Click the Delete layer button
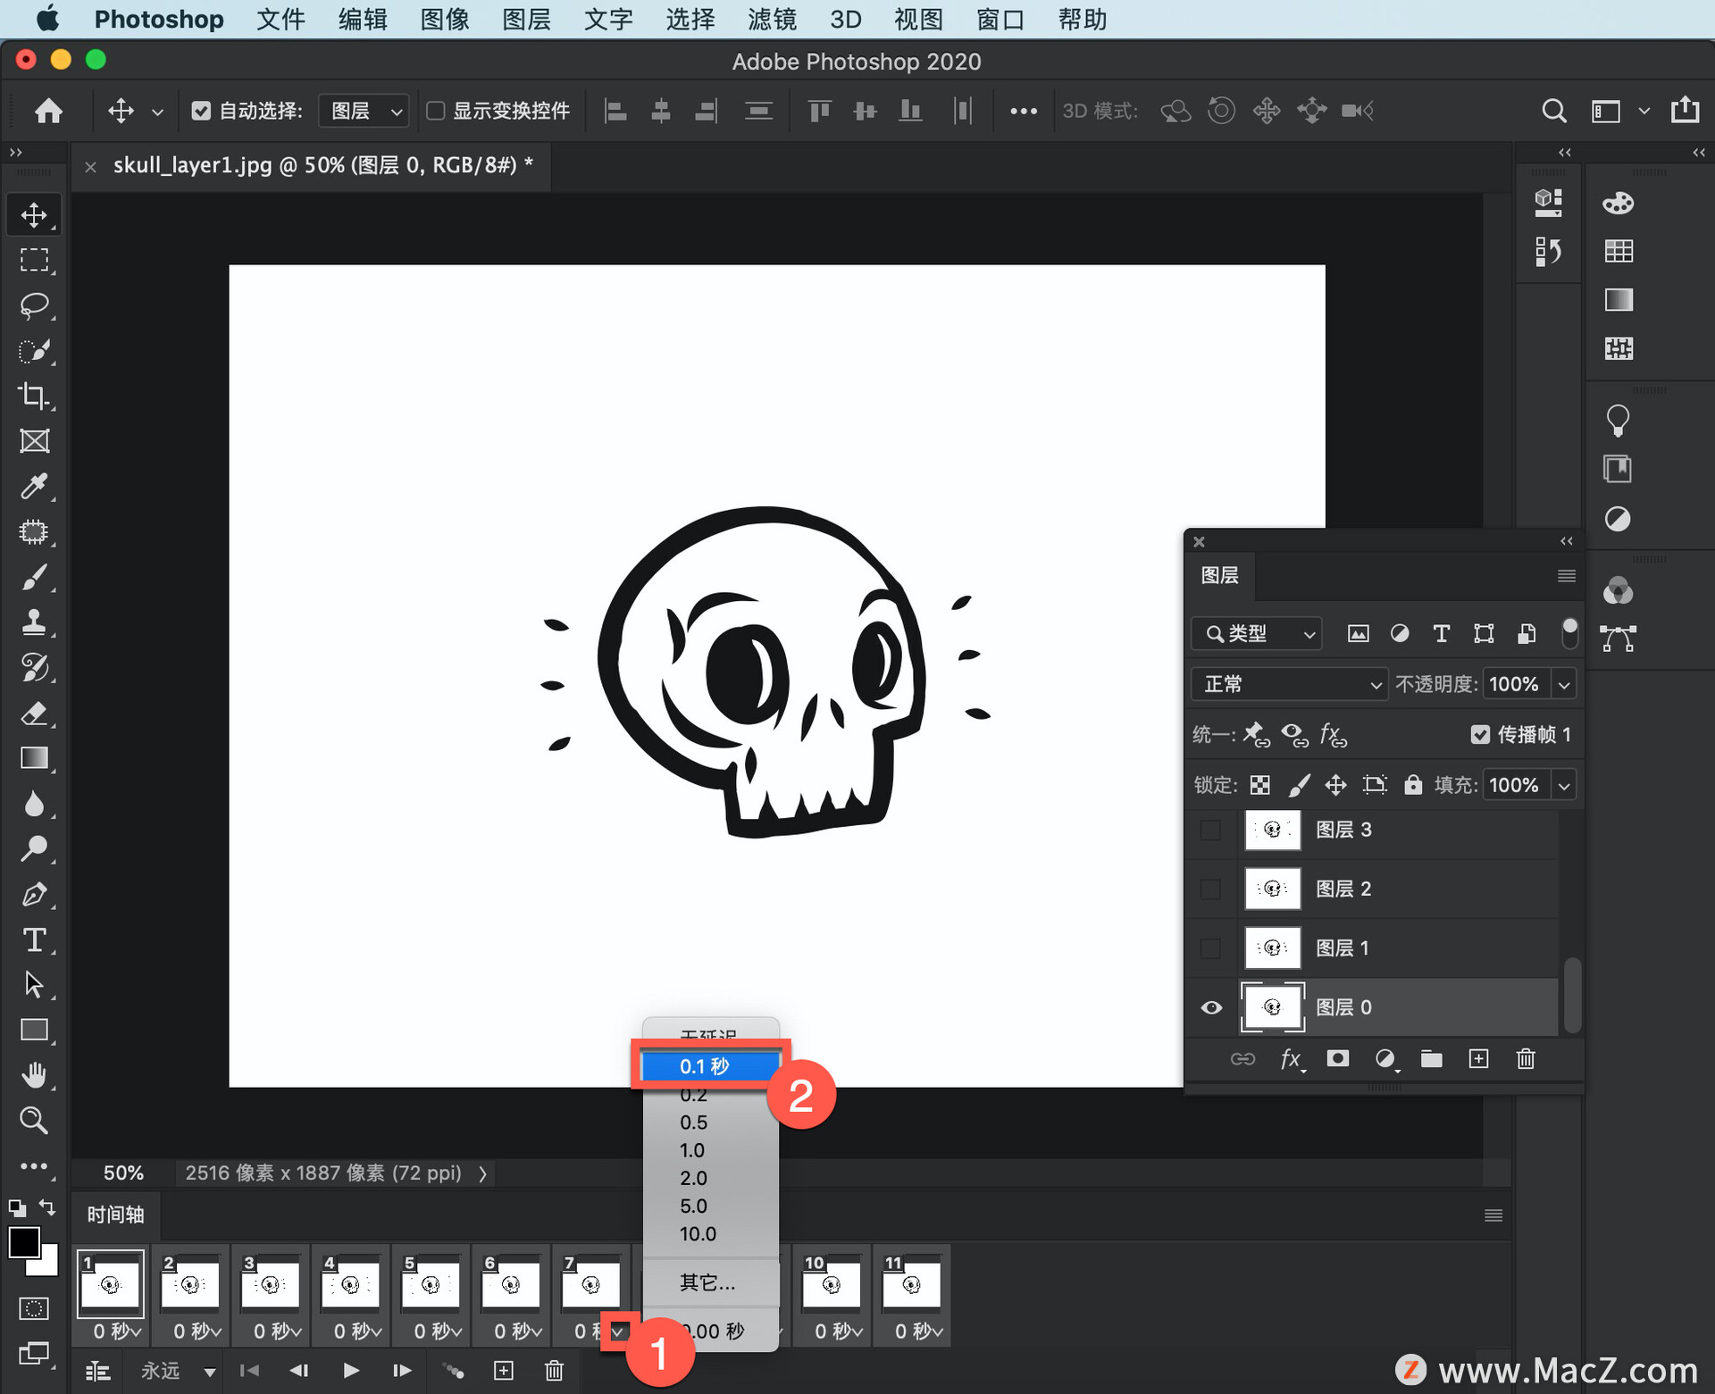The image size is (1715, 1394). coord(1527,1060)
